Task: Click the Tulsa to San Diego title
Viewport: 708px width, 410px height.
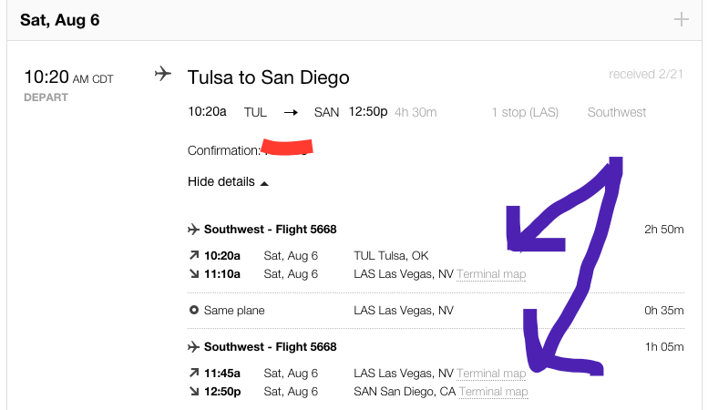Action: point(268,77)
